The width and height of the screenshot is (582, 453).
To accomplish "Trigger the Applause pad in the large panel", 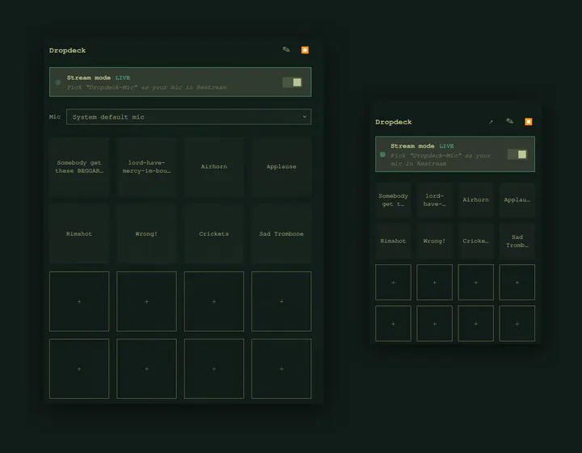I will (281, 167).
